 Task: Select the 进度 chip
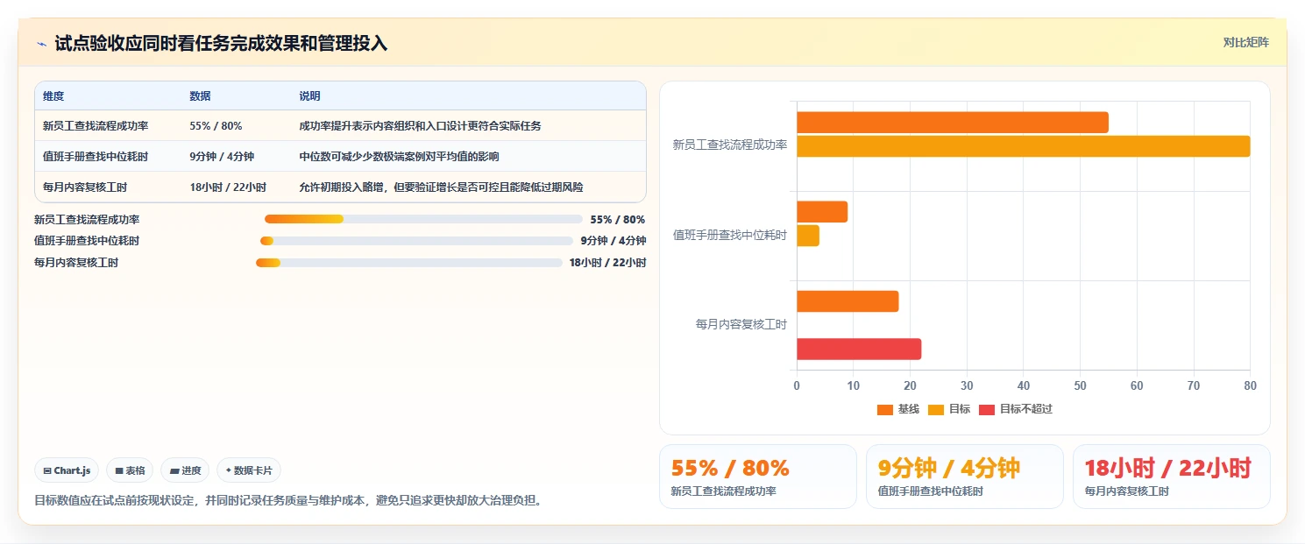185,470
